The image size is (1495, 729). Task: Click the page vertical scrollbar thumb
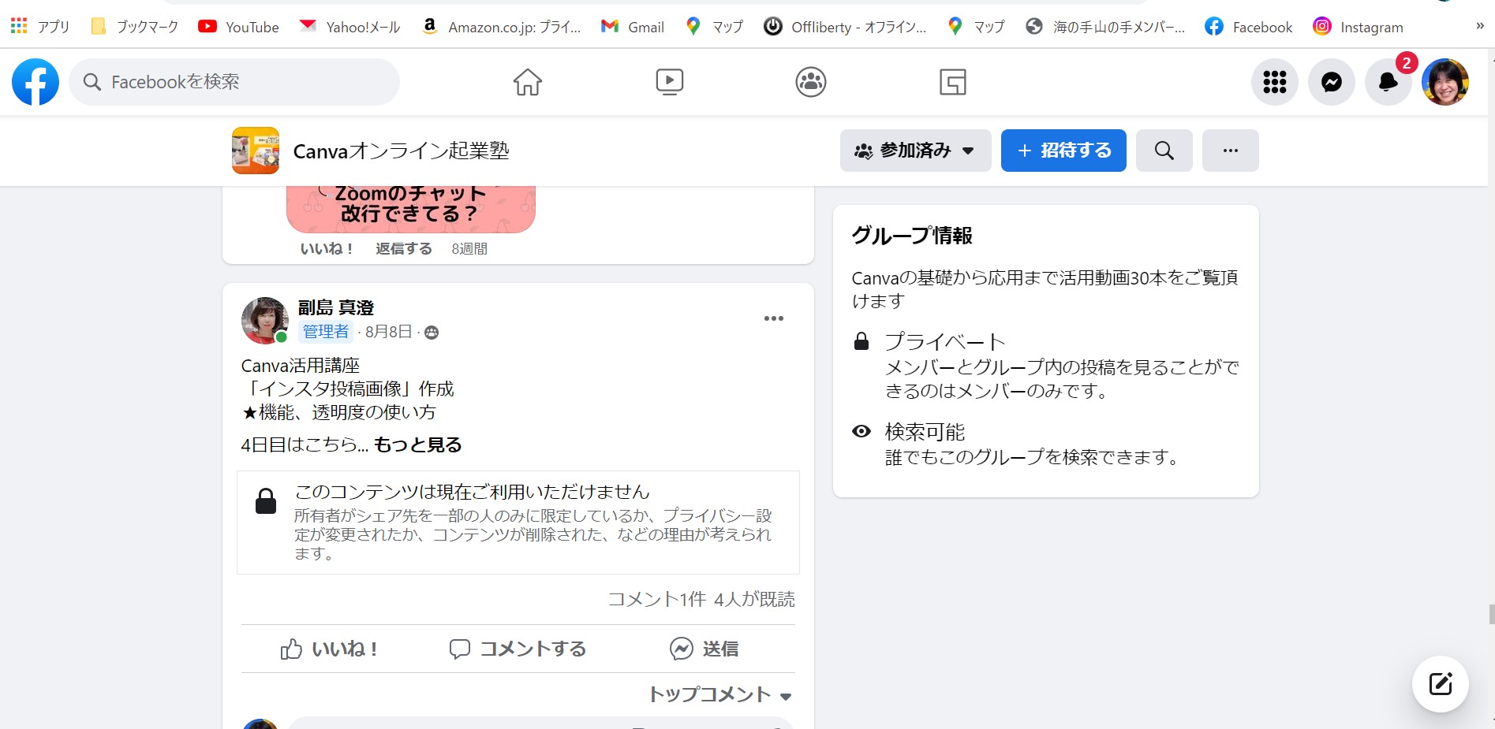(x=1491, y=614)
